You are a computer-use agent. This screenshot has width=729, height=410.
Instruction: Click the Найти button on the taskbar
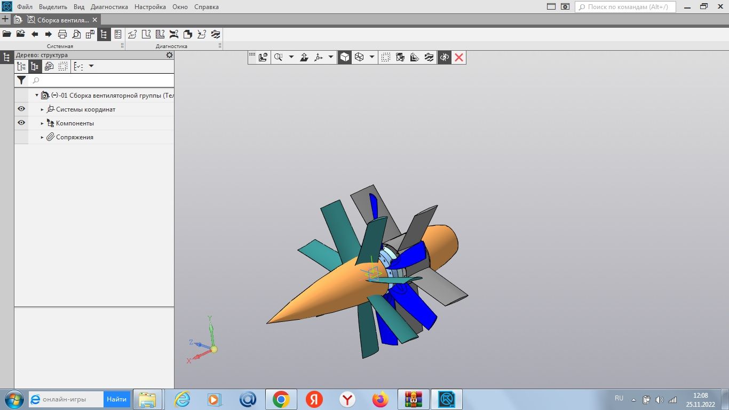coord(116,399)
